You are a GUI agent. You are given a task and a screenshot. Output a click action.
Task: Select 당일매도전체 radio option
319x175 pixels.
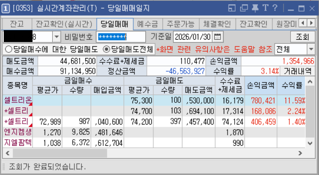(x=128, y=50)
